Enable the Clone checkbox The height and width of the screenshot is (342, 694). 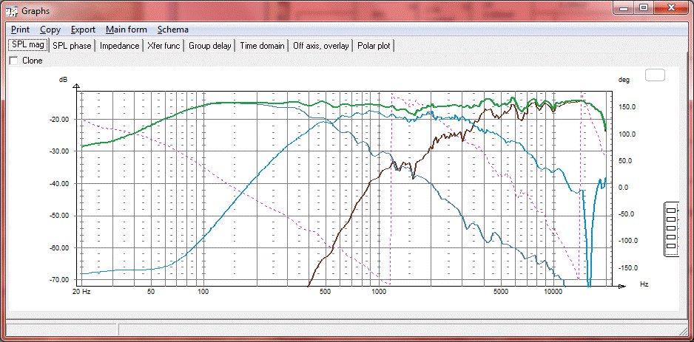pos(14,61)
